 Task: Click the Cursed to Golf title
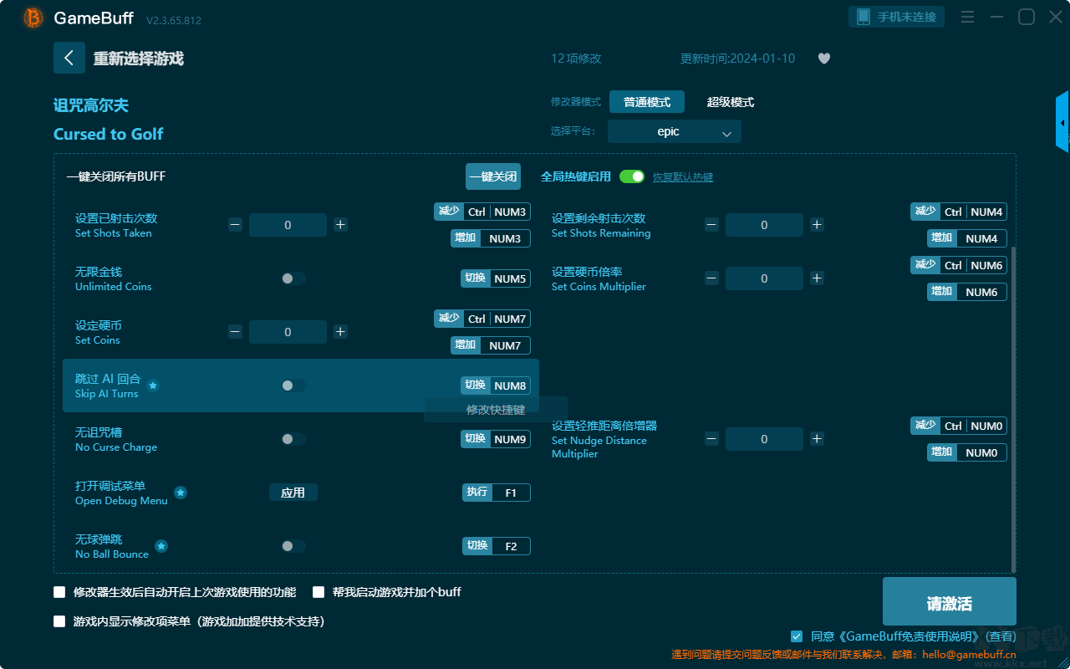(x=109, y=134)
